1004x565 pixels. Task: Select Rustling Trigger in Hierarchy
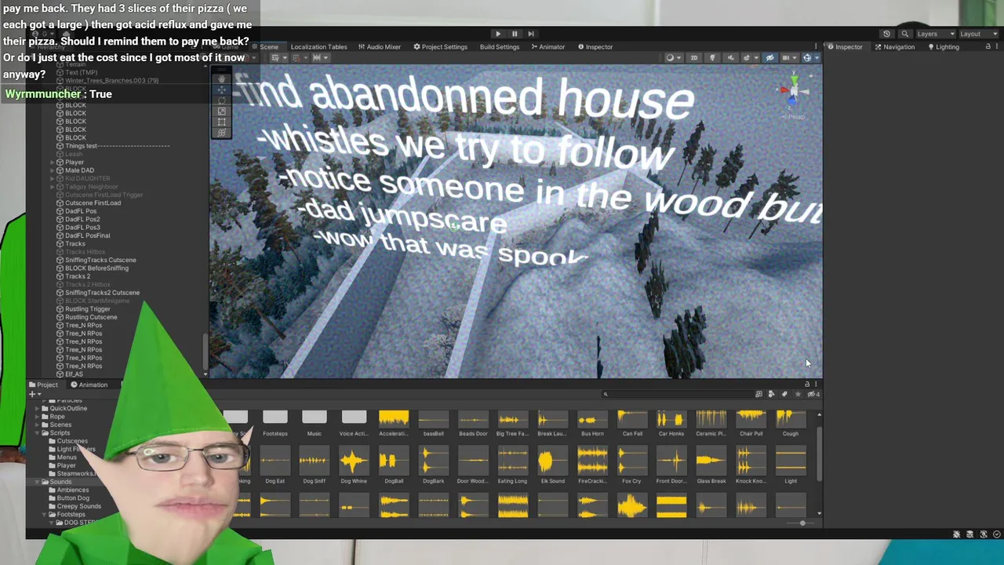[x=87, y=309]
